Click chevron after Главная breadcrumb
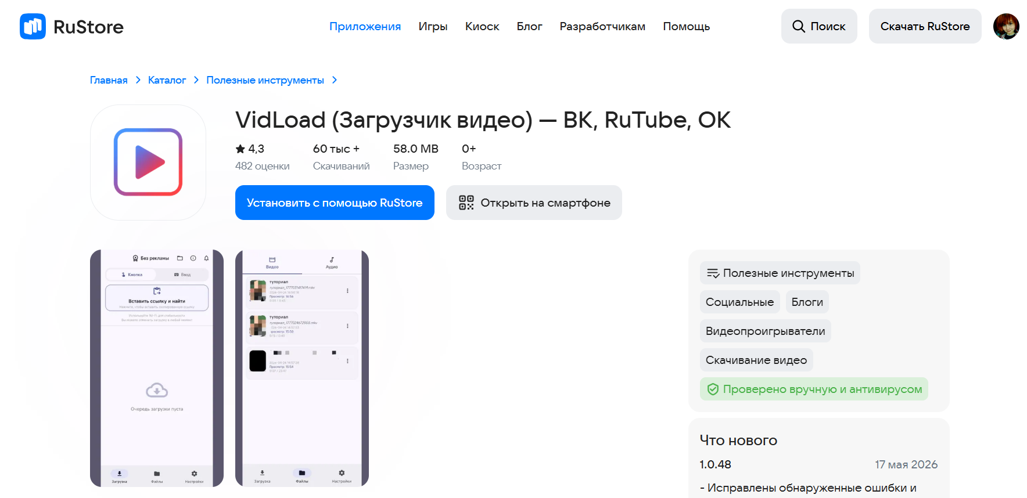1027x498 pixels. [x=138, y=80]
